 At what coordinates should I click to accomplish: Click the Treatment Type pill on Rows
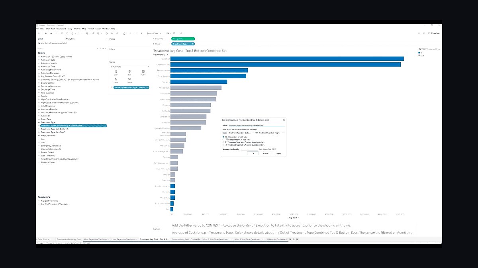point(183,44)
